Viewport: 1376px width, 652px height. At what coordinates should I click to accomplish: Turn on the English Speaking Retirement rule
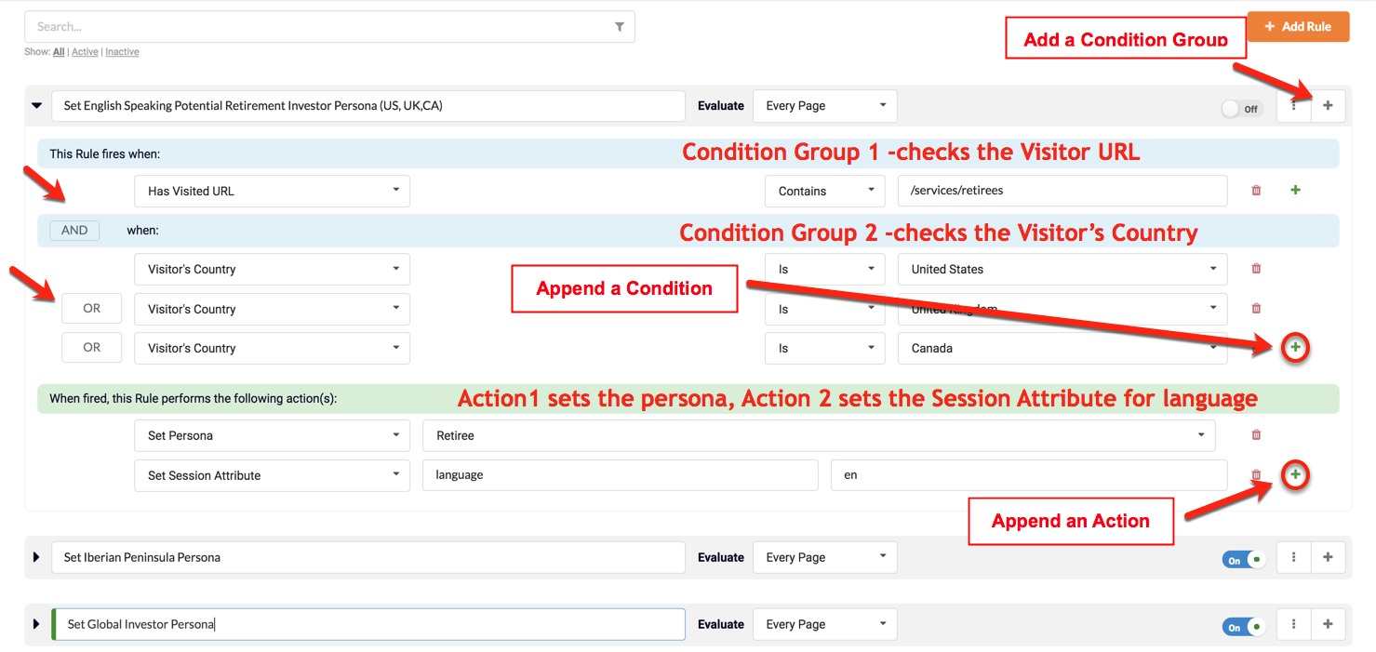[1241, 109]
